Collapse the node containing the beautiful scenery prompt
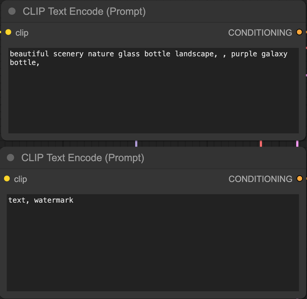Screen dimensions: 307x299 pos(12,11)
